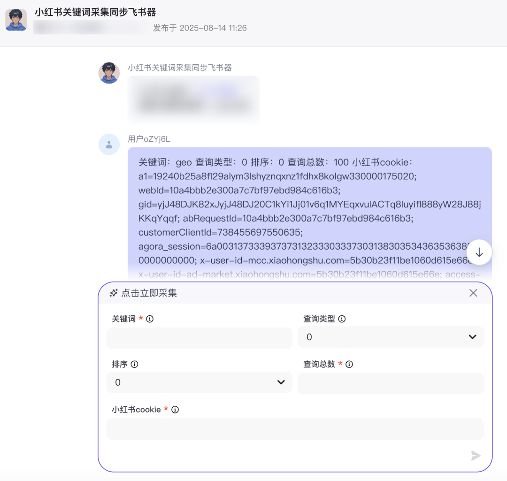Click the info icon beside 排序
The width and height of the screenshot is (507, 481).
coord(135,364)
